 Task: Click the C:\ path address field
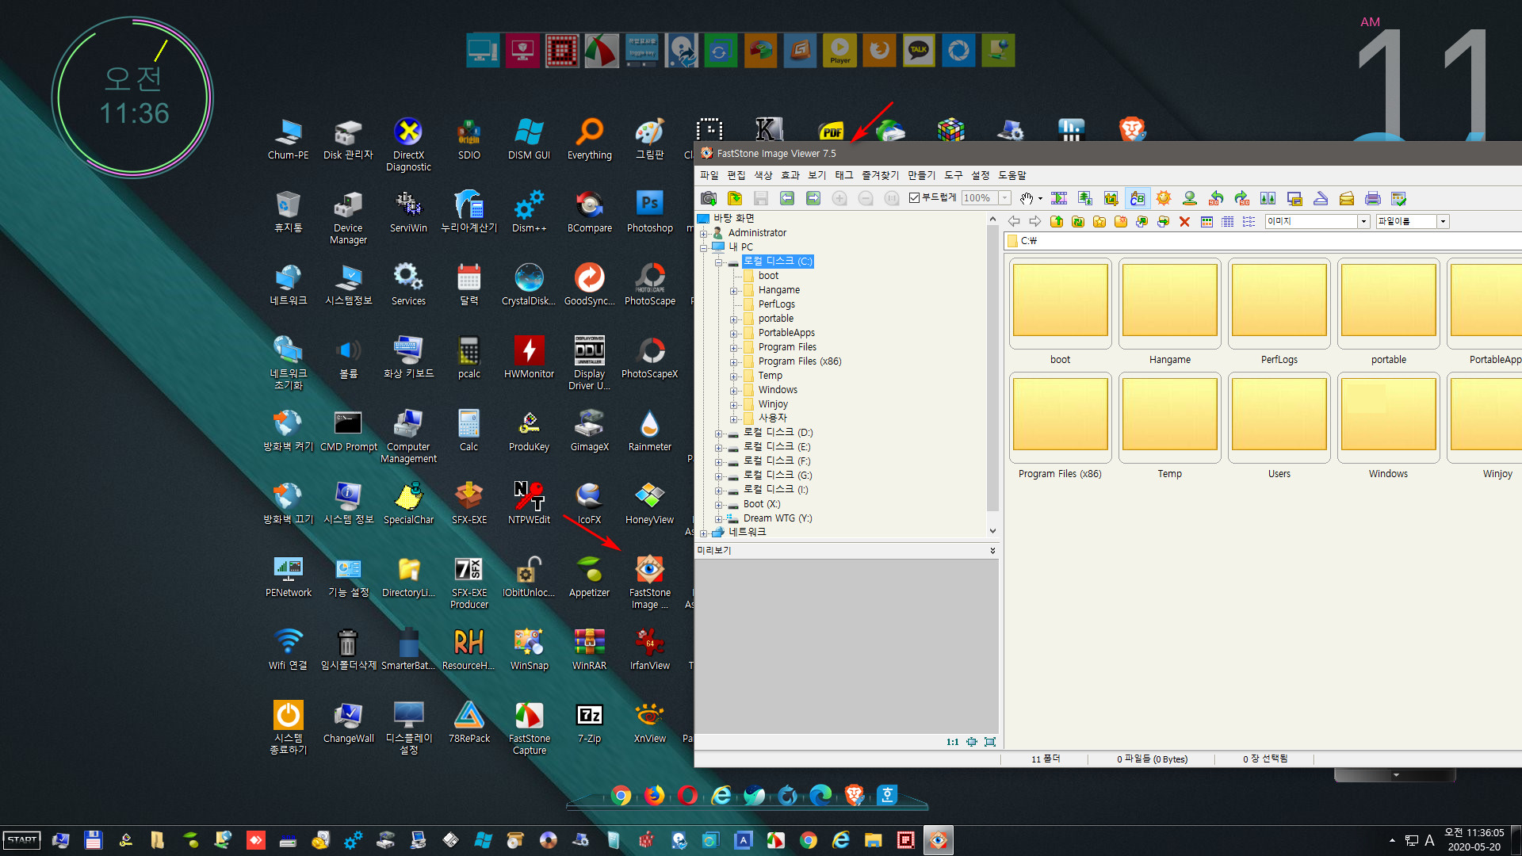(1264, 241)
